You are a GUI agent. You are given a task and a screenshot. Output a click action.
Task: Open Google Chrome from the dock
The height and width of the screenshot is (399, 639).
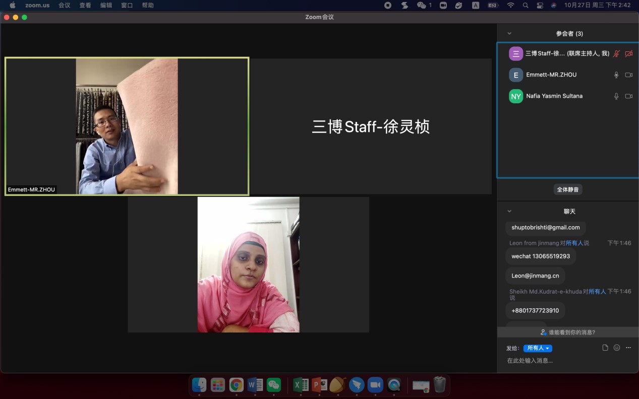(236, 385)
